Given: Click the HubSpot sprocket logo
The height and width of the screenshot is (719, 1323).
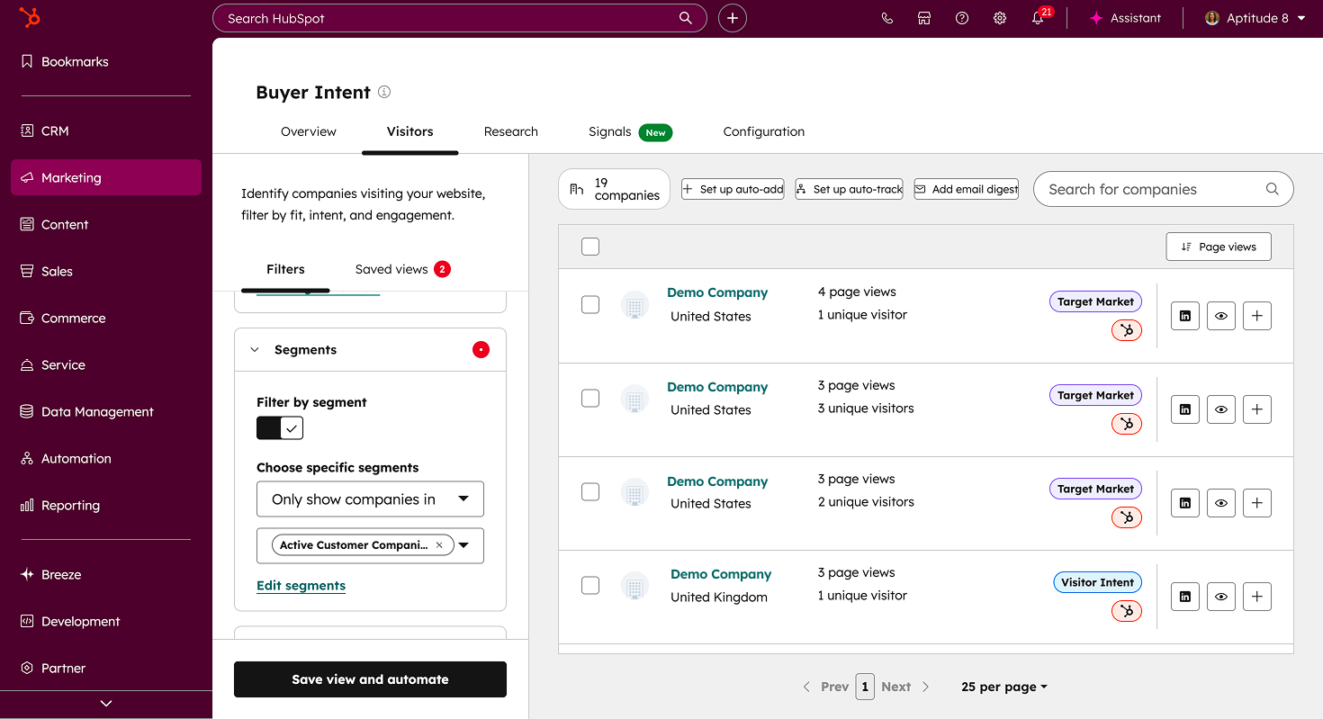Looking at the screenshot, I should [x=30, y=18].
